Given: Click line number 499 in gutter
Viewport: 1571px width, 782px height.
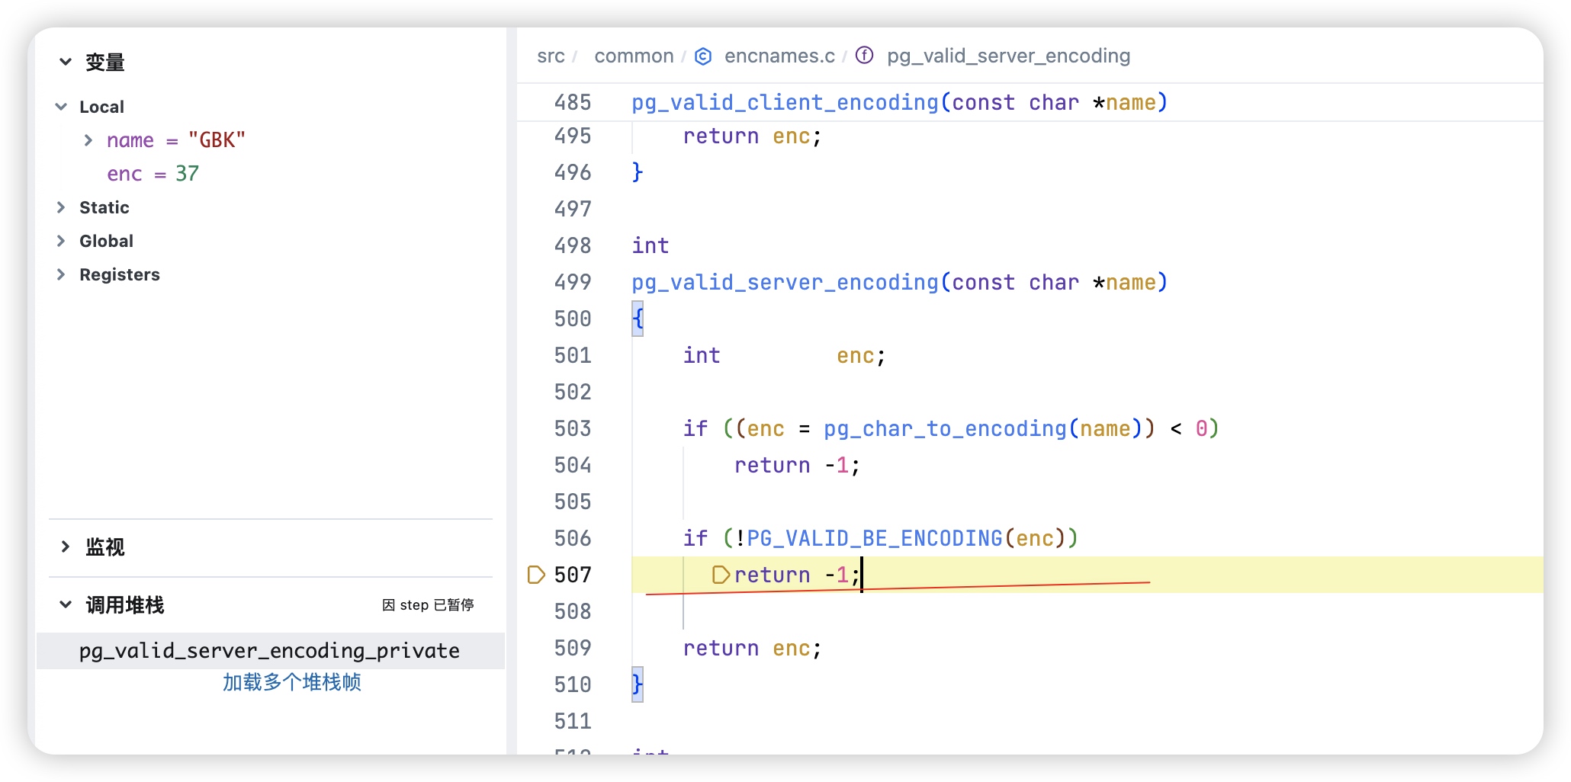Looking at the screenshot, I should click(x=573, y=282).
